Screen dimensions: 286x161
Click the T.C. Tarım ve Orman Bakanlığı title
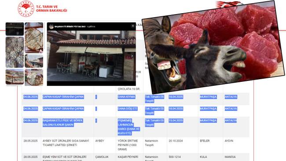tap(51, 9)
